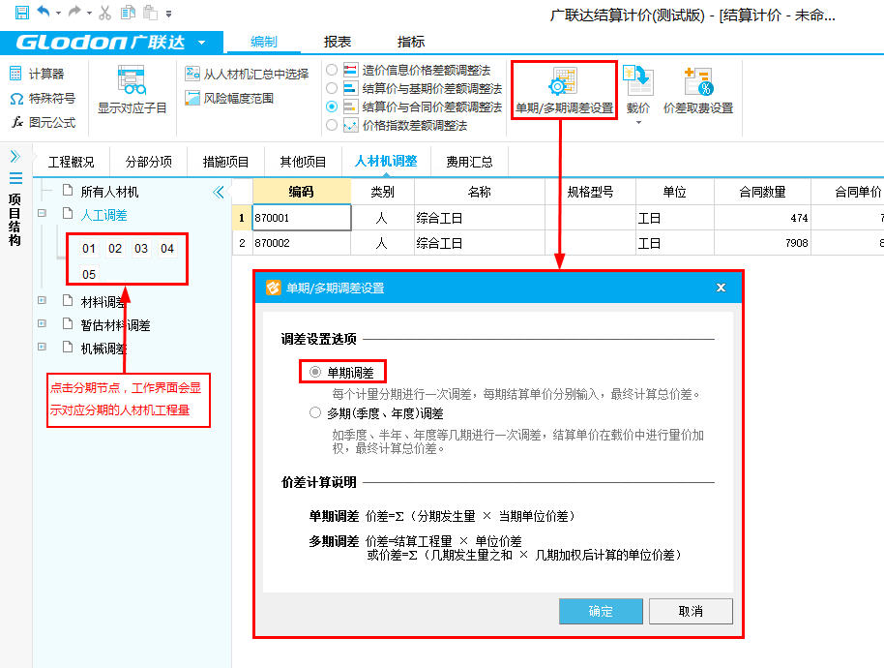Viewport: 884px width, 668px height.
Task: Collapse the tree panel with double chevron
Action: click(219, 193)
